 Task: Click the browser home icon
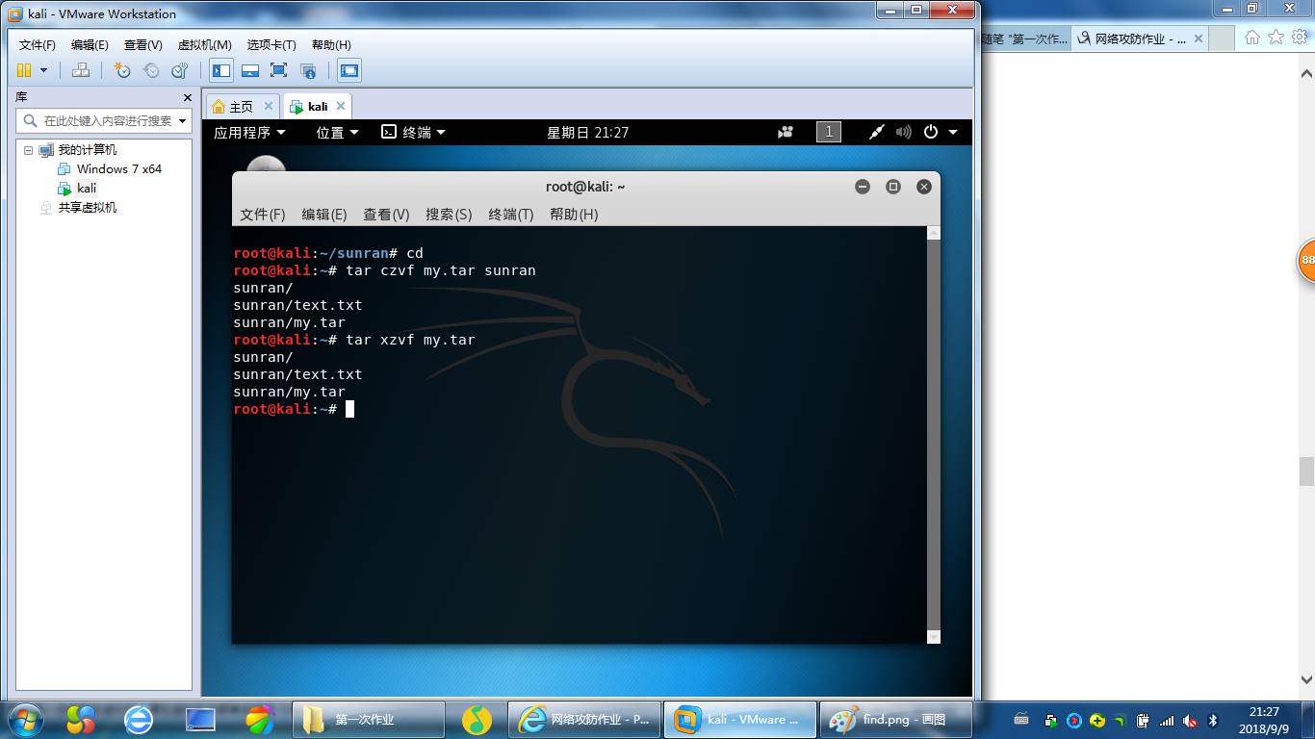click(1252, 37)
